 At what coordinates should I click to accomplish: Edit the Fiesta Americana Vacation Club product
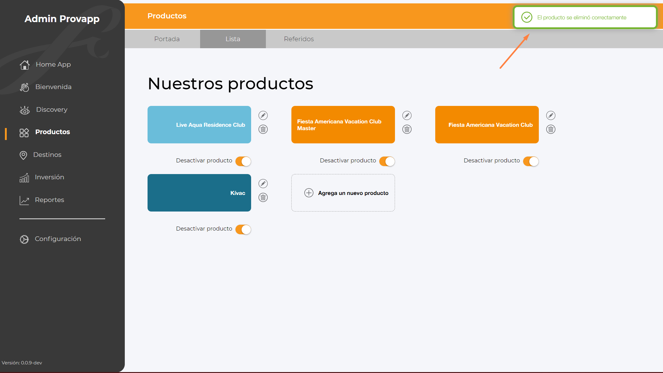pos(551,115)
